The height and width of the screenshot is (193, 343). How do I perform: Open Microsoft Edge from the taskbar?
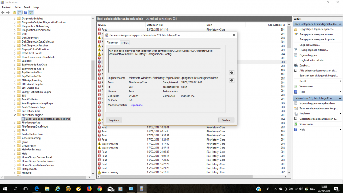[37, 189]
